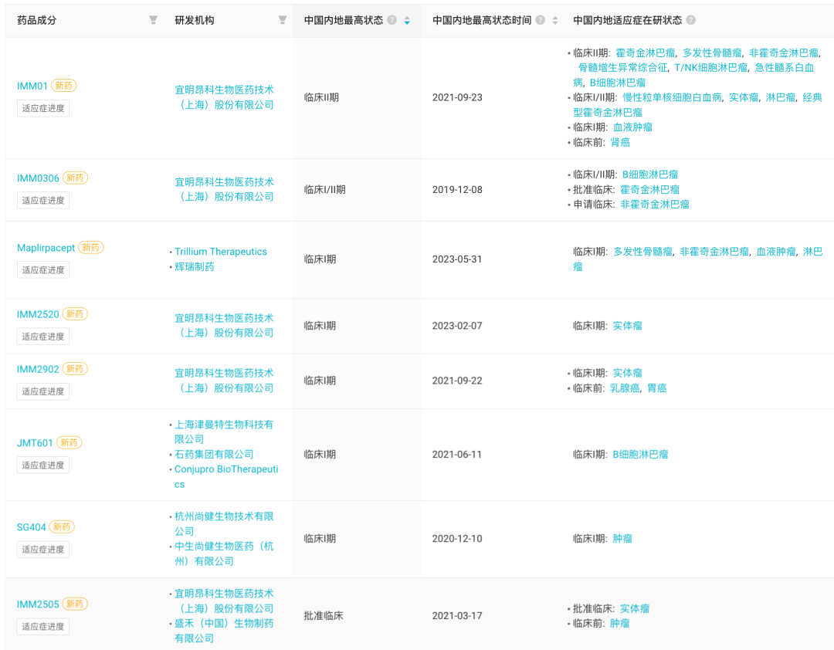This screenshot has height=650, width=834.
Task: Click 慢性粒单核细胞白血病 indication link
Action: tap(673, 97)
